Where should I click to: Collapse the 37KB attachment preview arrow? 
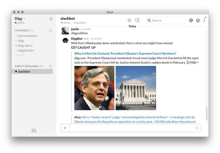click(x=198, y=63)
